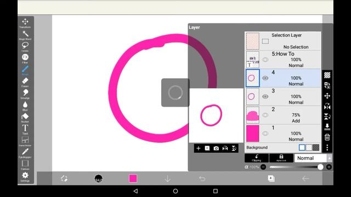Undo with the curved arrow icon
Viewport: 351px width, 197px height.
click(202, 179)
